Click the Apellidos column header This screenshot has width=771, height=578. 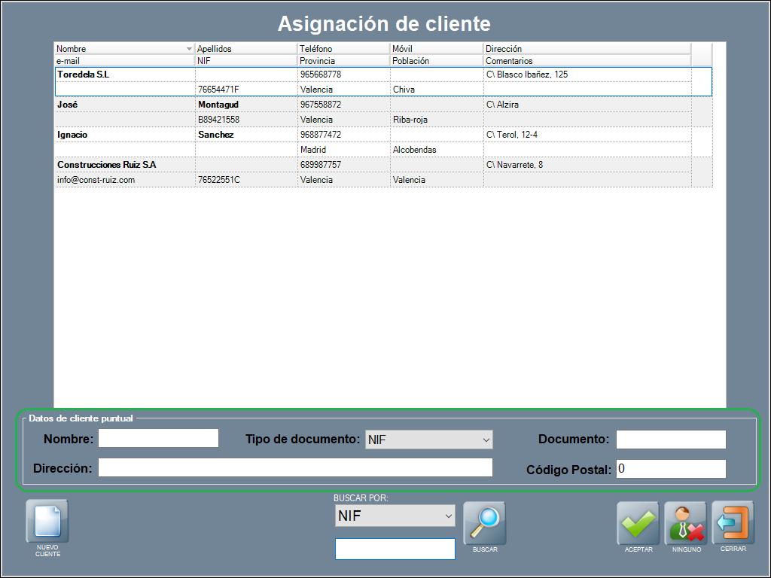pos(245,49)
